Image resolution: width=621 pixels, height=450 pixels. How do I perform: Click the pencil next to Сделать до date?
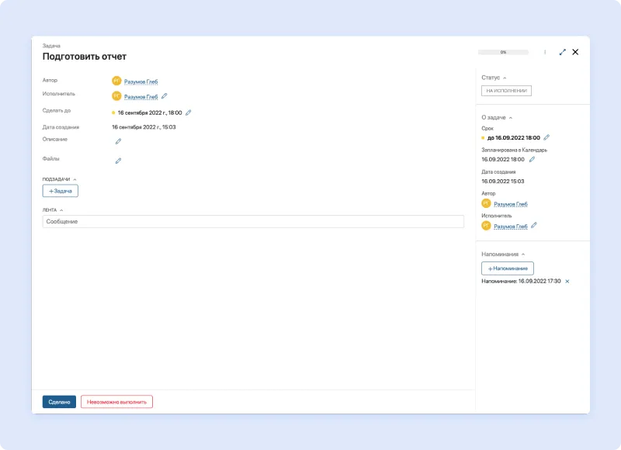(x=188, y=112)
